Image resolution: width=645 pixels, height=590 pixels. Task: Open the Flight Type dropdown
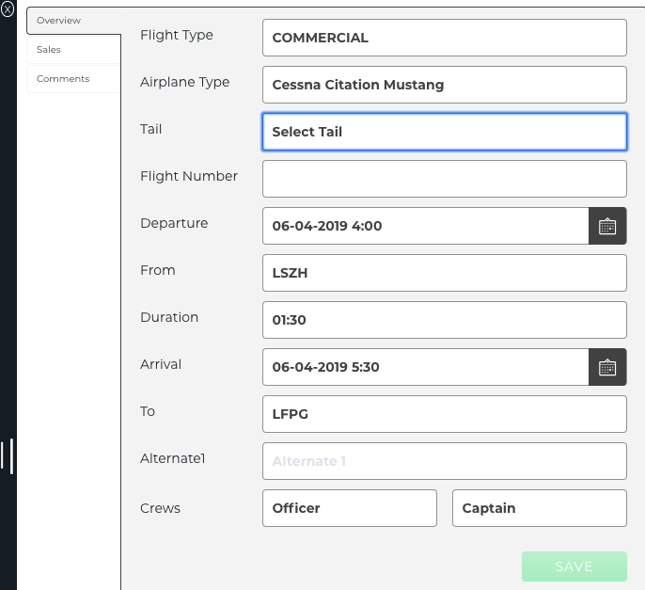pyautogui.click(x=444, y=38)
